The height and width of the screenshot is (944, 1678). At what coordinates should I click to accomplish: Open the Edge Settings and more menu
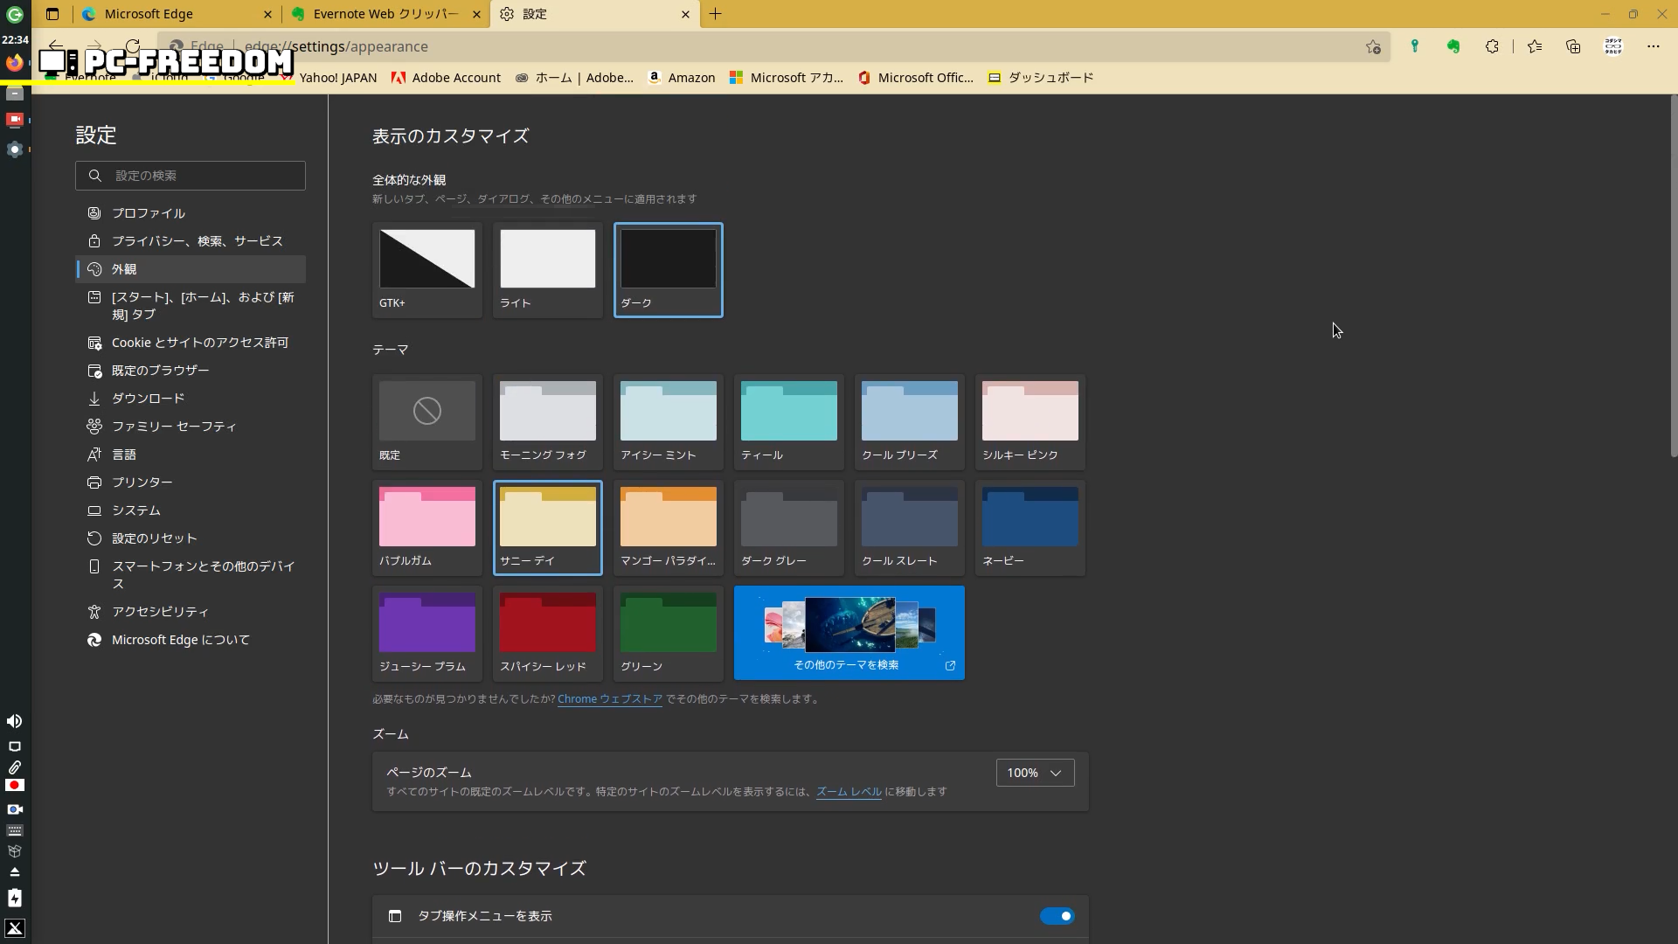pos(1653,46)
